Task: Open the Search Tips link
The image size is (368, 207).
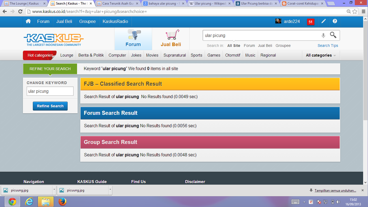Action: coord(328,45)
